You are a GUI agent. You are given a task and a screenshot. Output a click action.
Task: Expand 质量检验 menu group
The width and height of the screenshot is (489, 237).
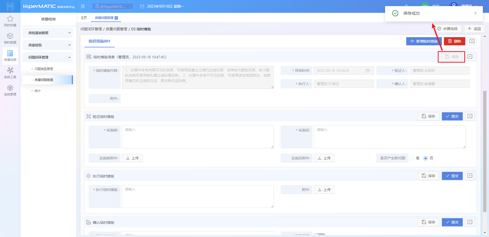[48, 45]
